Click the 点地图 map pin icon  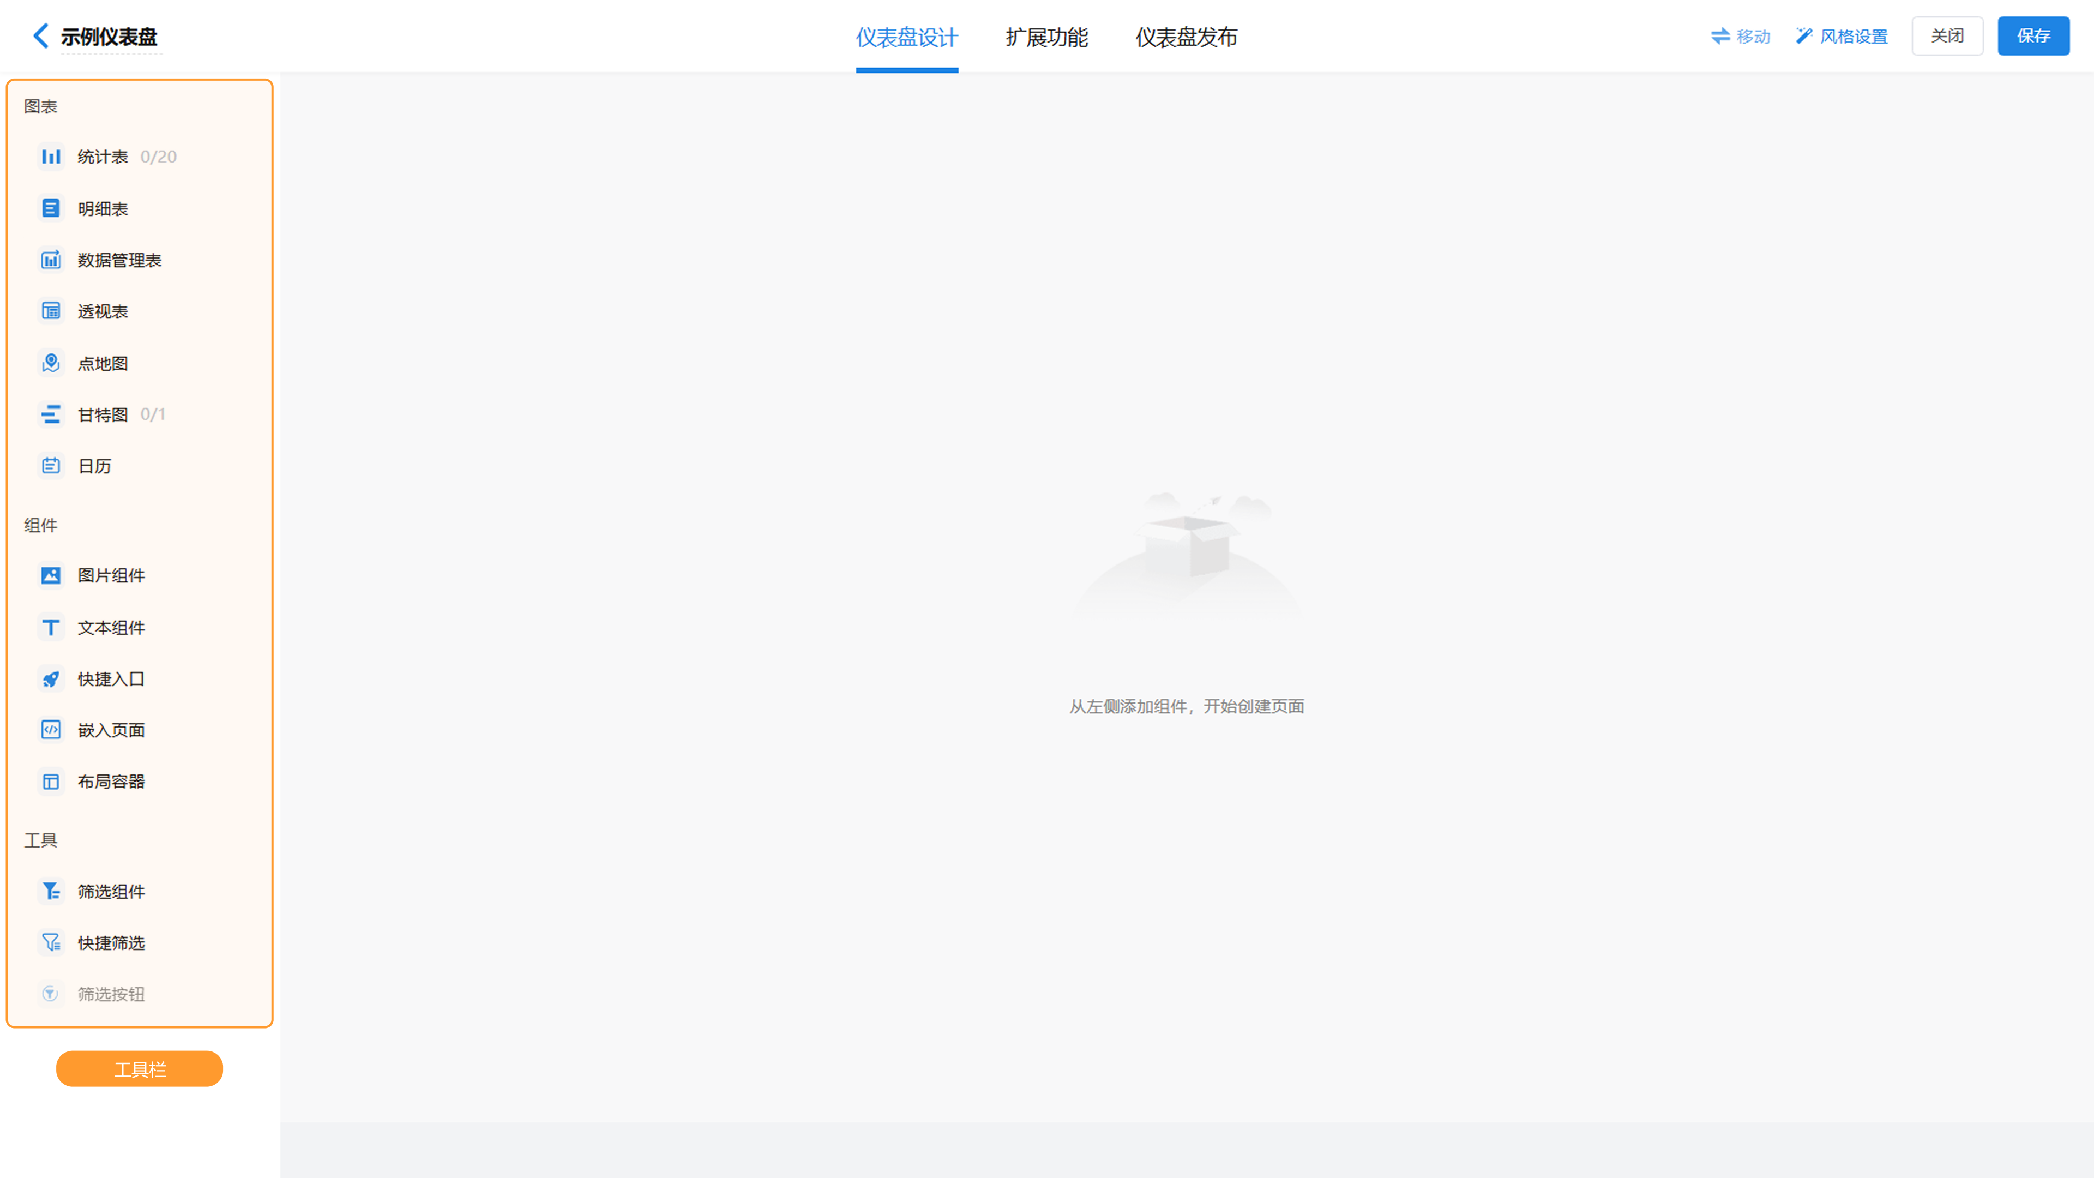[50, 363]
